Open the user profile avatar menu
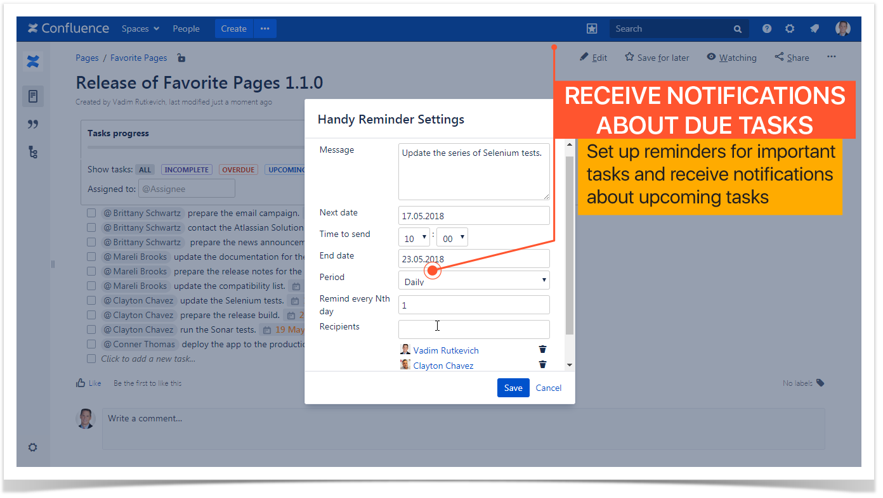The width and height of the screenshot is (883, 498). click(843, 29)
